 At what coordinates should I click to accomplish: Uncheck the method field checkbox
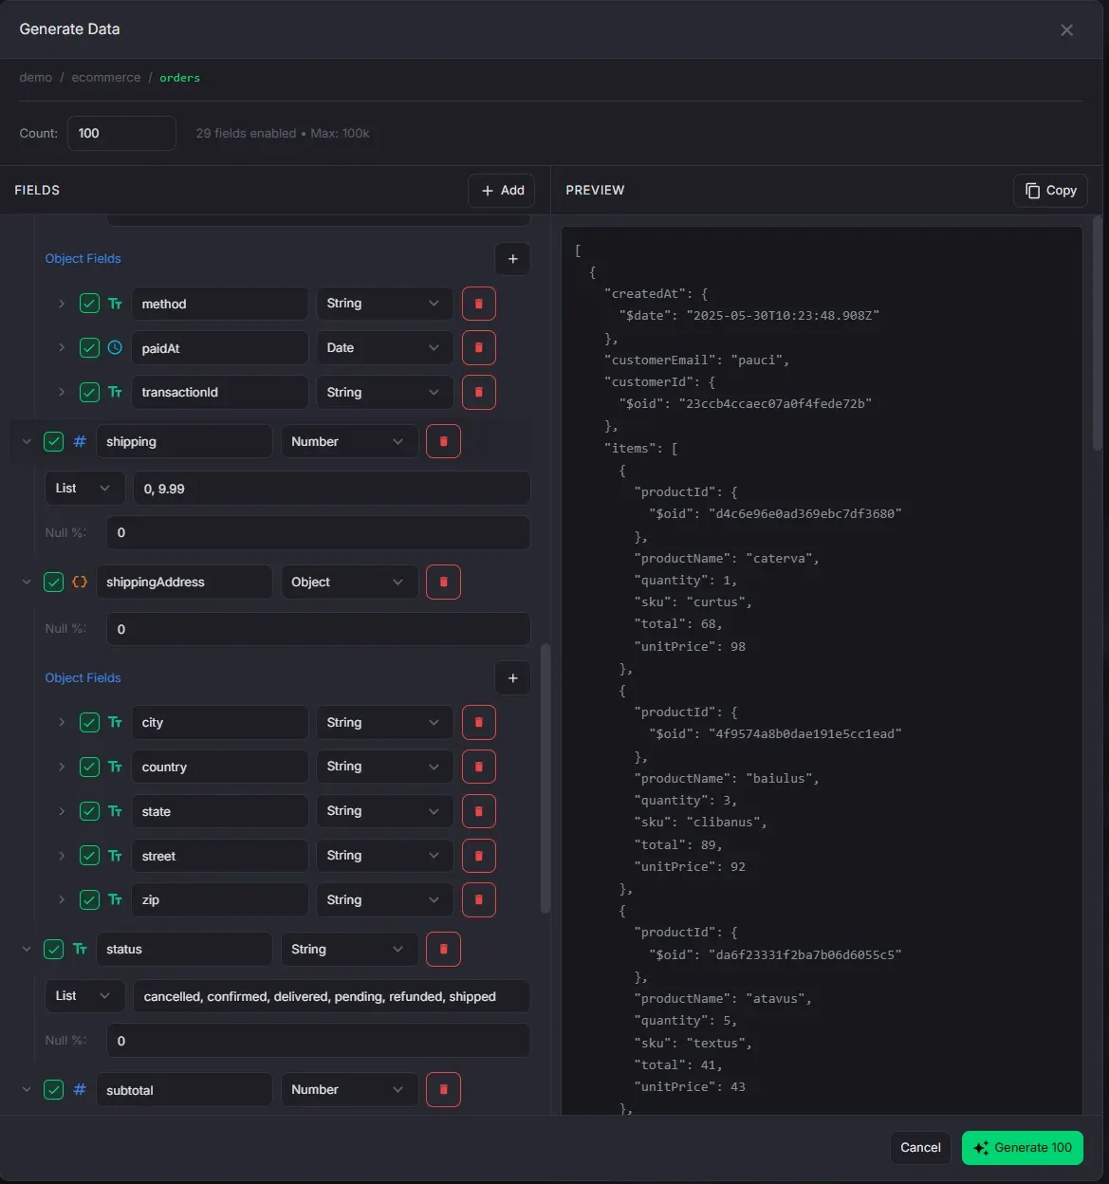pos(89,304)
